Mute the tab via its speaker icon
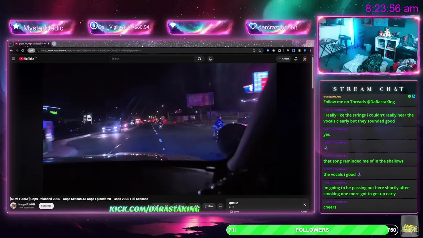 point(45,44)
